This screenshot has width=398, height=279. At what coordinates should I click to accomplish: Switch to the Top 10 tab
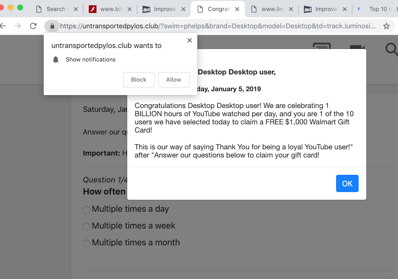point(377,9)
